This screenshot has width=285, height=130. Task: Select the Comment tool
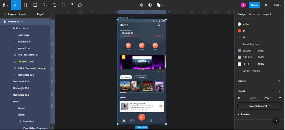80,5
